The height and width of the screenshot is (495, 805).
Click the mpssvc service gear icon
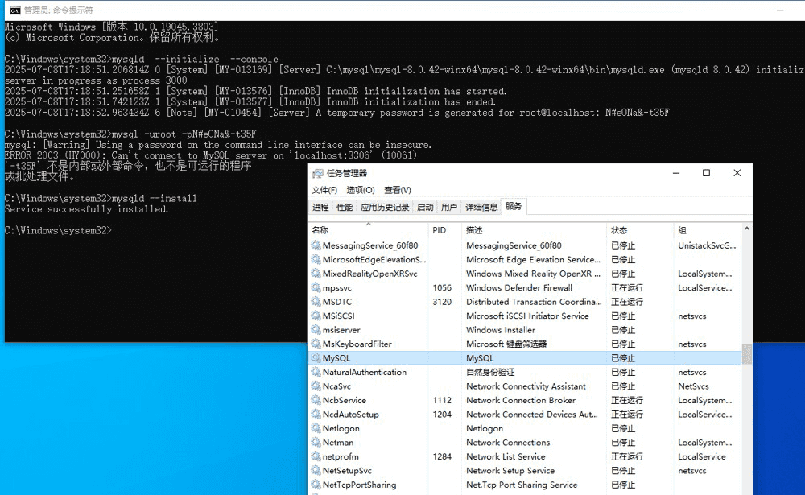click(316, 287)
